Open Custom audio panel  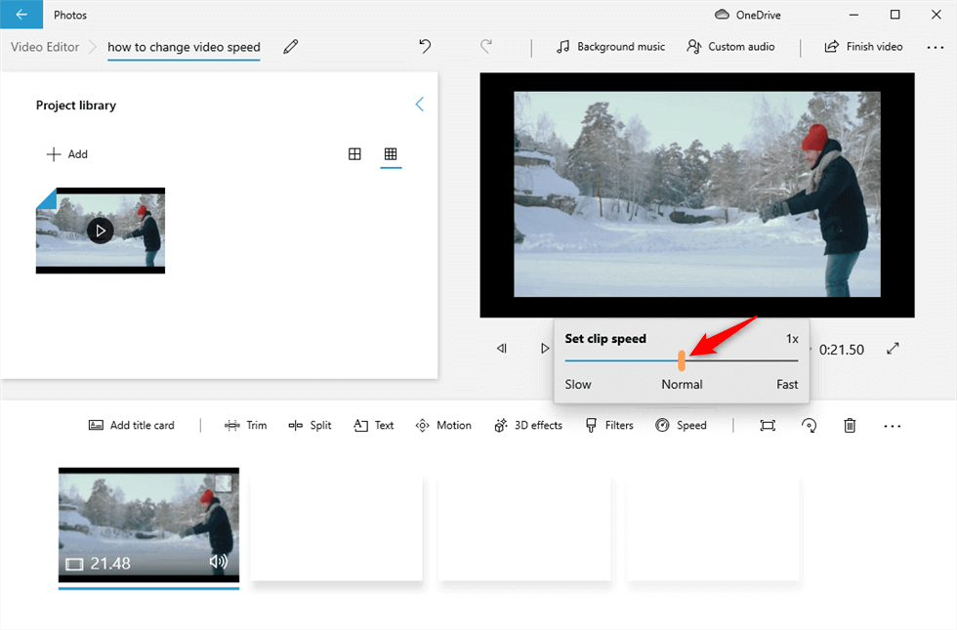(730, 47)
